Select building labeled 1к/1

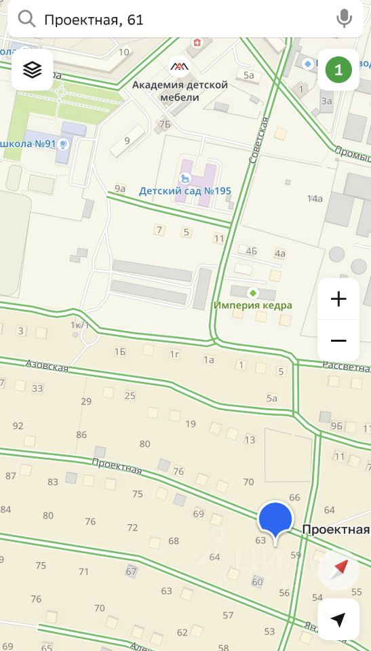point(79,325)
